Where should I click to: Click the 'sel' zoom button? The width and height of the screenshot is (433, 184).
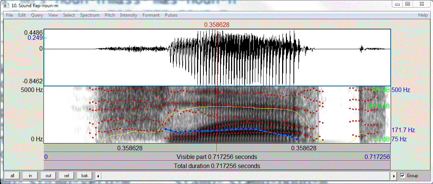click(67, 175)
